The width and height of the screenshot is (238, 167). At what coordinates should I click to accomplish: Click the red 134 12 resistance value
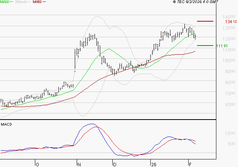coord(231,22)
